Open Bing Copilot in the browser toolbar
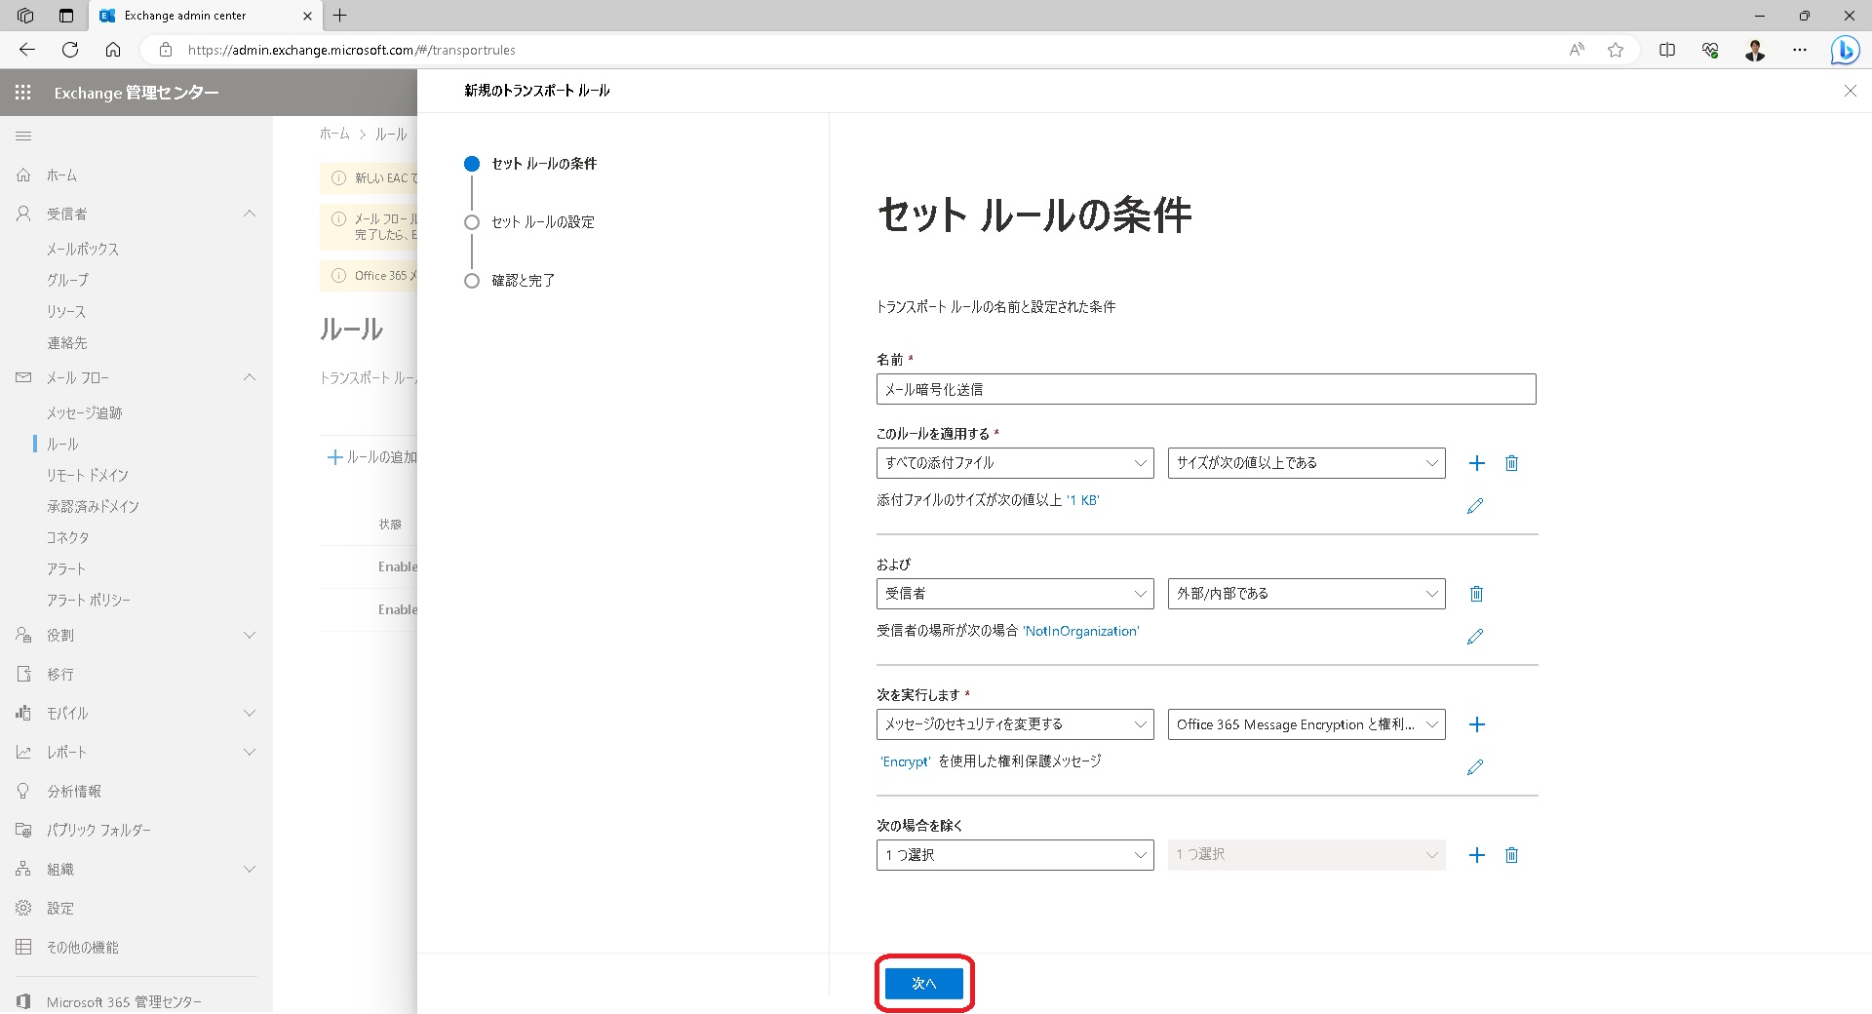The width and height of the screenshot is (1872, 1014). point(1845,50)
